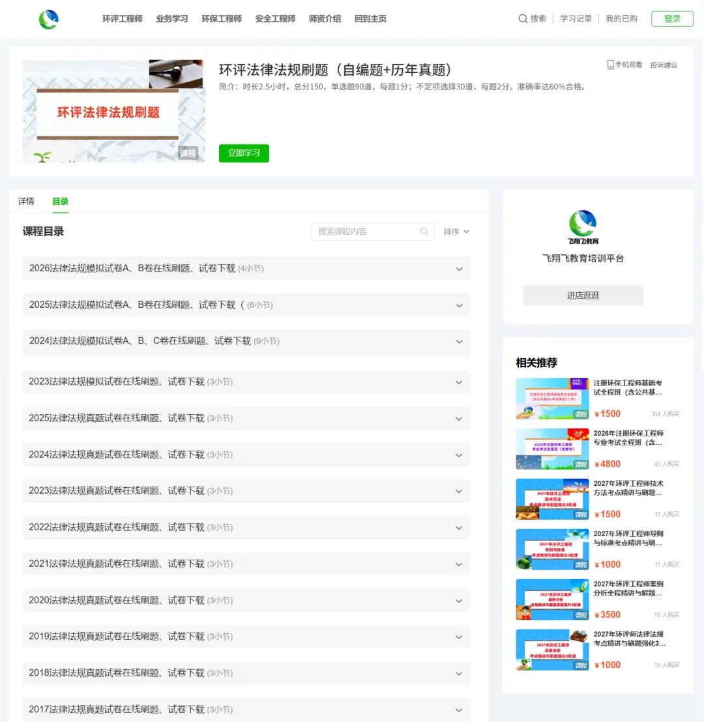This screenshot has height=722, width=704.
Task: Select the 目录 tab
Action: click(60, 202)
